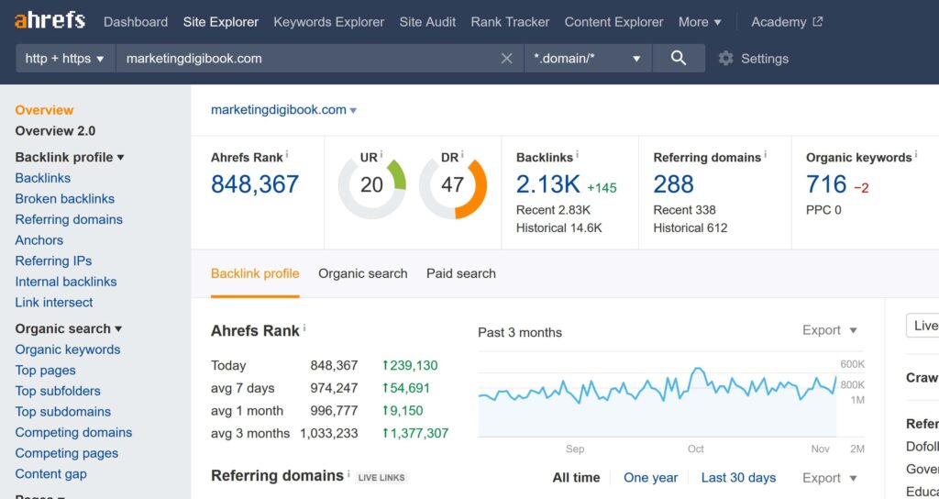The width and height of the screenshot is (939, 499).
Task: Open the *.domain/* mode dropdown
Action: tap(588, 58)
